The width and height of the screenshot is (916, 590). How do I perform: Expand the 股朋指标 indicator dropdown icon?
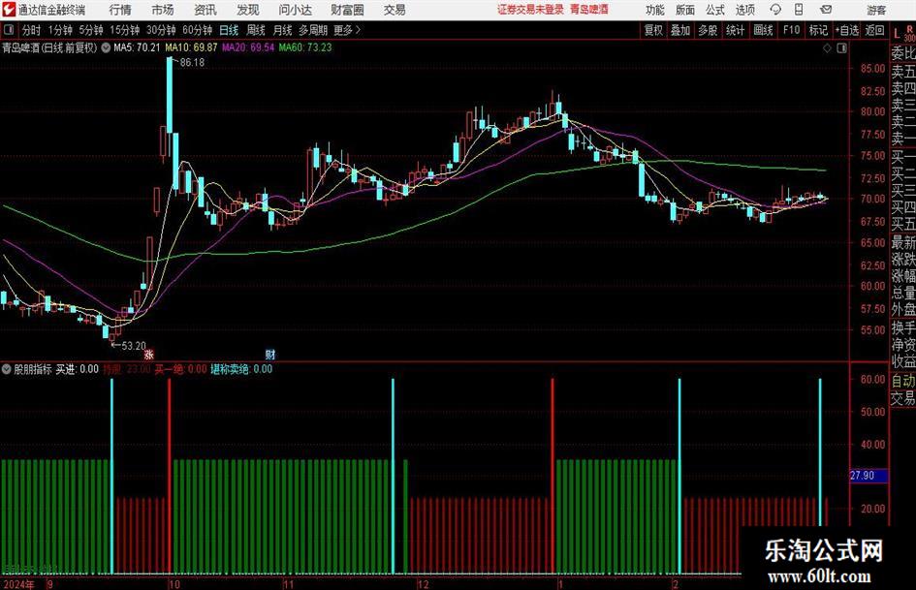[x=7, y=369]
